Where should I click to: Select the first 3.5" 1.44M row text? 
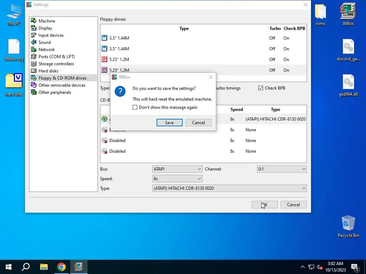[119, 38]
